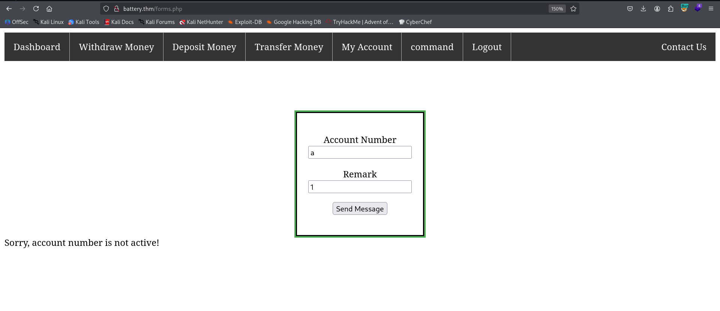Focus the Account Number input field

pyautogui.click(x=360, y=152)
